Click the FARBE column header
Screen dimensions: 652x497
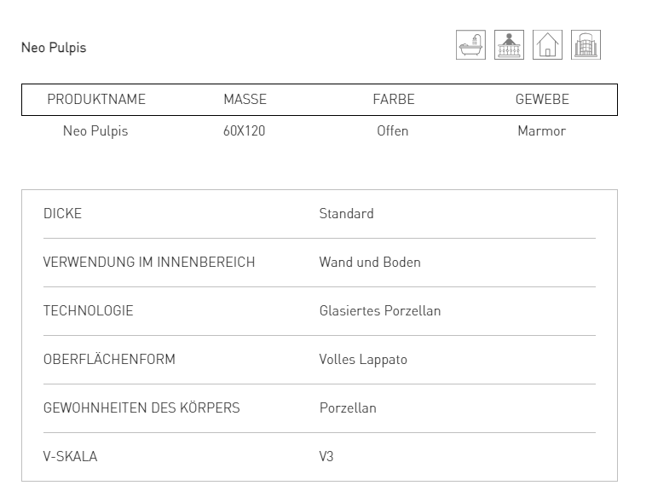tap(393, 100)
